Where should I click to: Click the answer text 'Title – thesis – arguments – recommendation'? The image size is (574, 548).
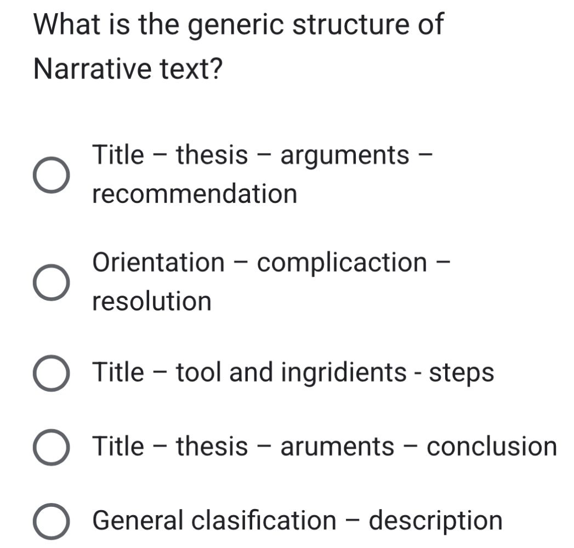[x=219, y=173]
